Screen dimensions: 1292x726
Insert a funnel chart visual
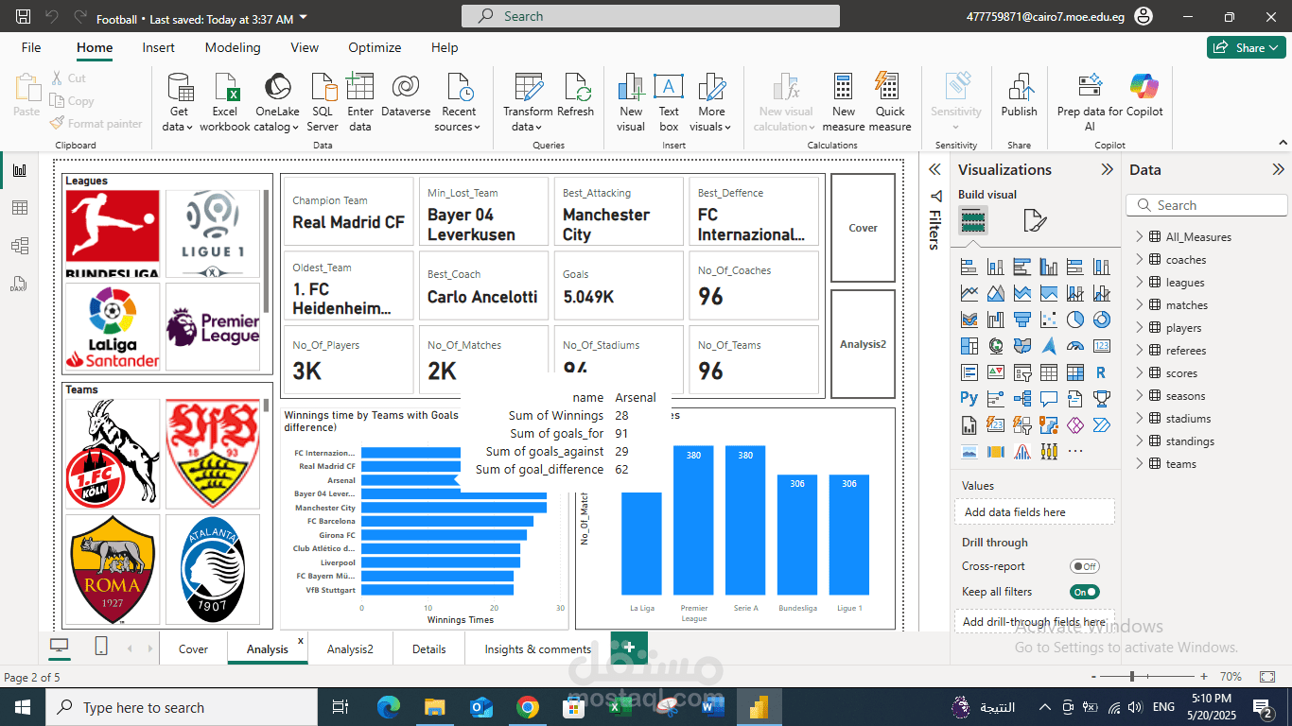(1021, 320)
